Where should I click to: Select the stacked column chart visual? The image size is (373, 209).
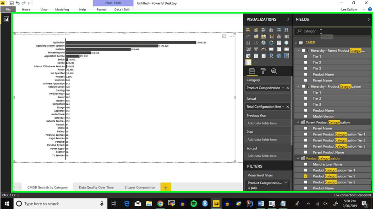(256, 30)
